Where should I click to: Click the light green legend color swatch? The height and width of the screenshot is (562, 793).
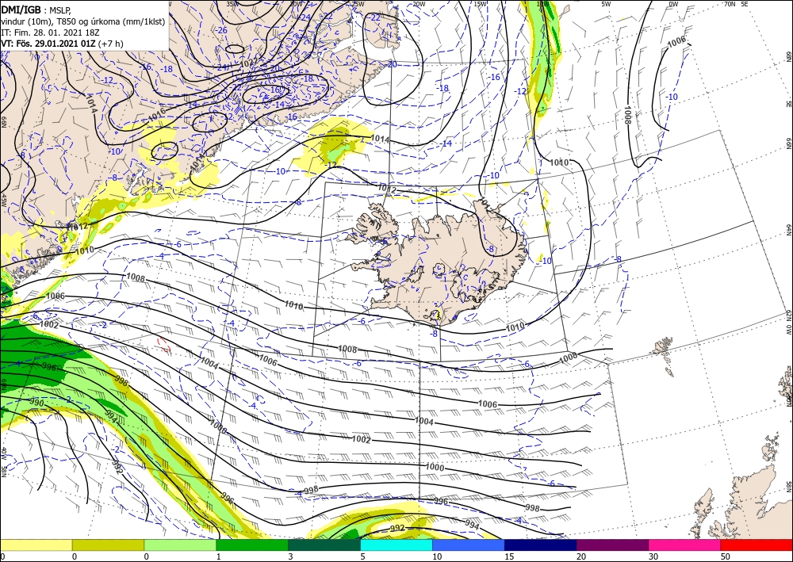(180, 545)
